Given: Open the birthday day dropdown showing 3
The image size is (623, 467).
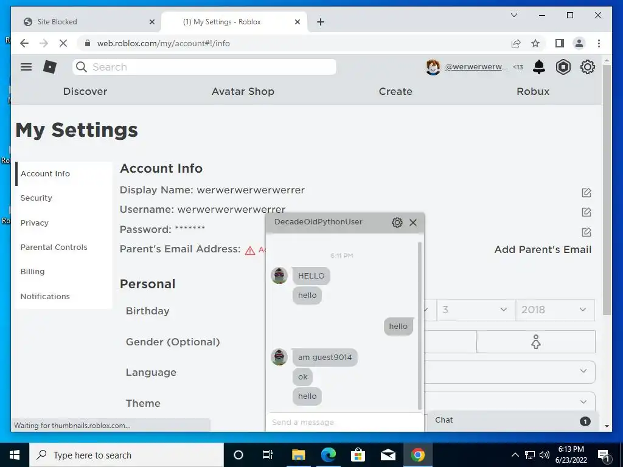Looking at the screenshot, I should click(476, 310).
